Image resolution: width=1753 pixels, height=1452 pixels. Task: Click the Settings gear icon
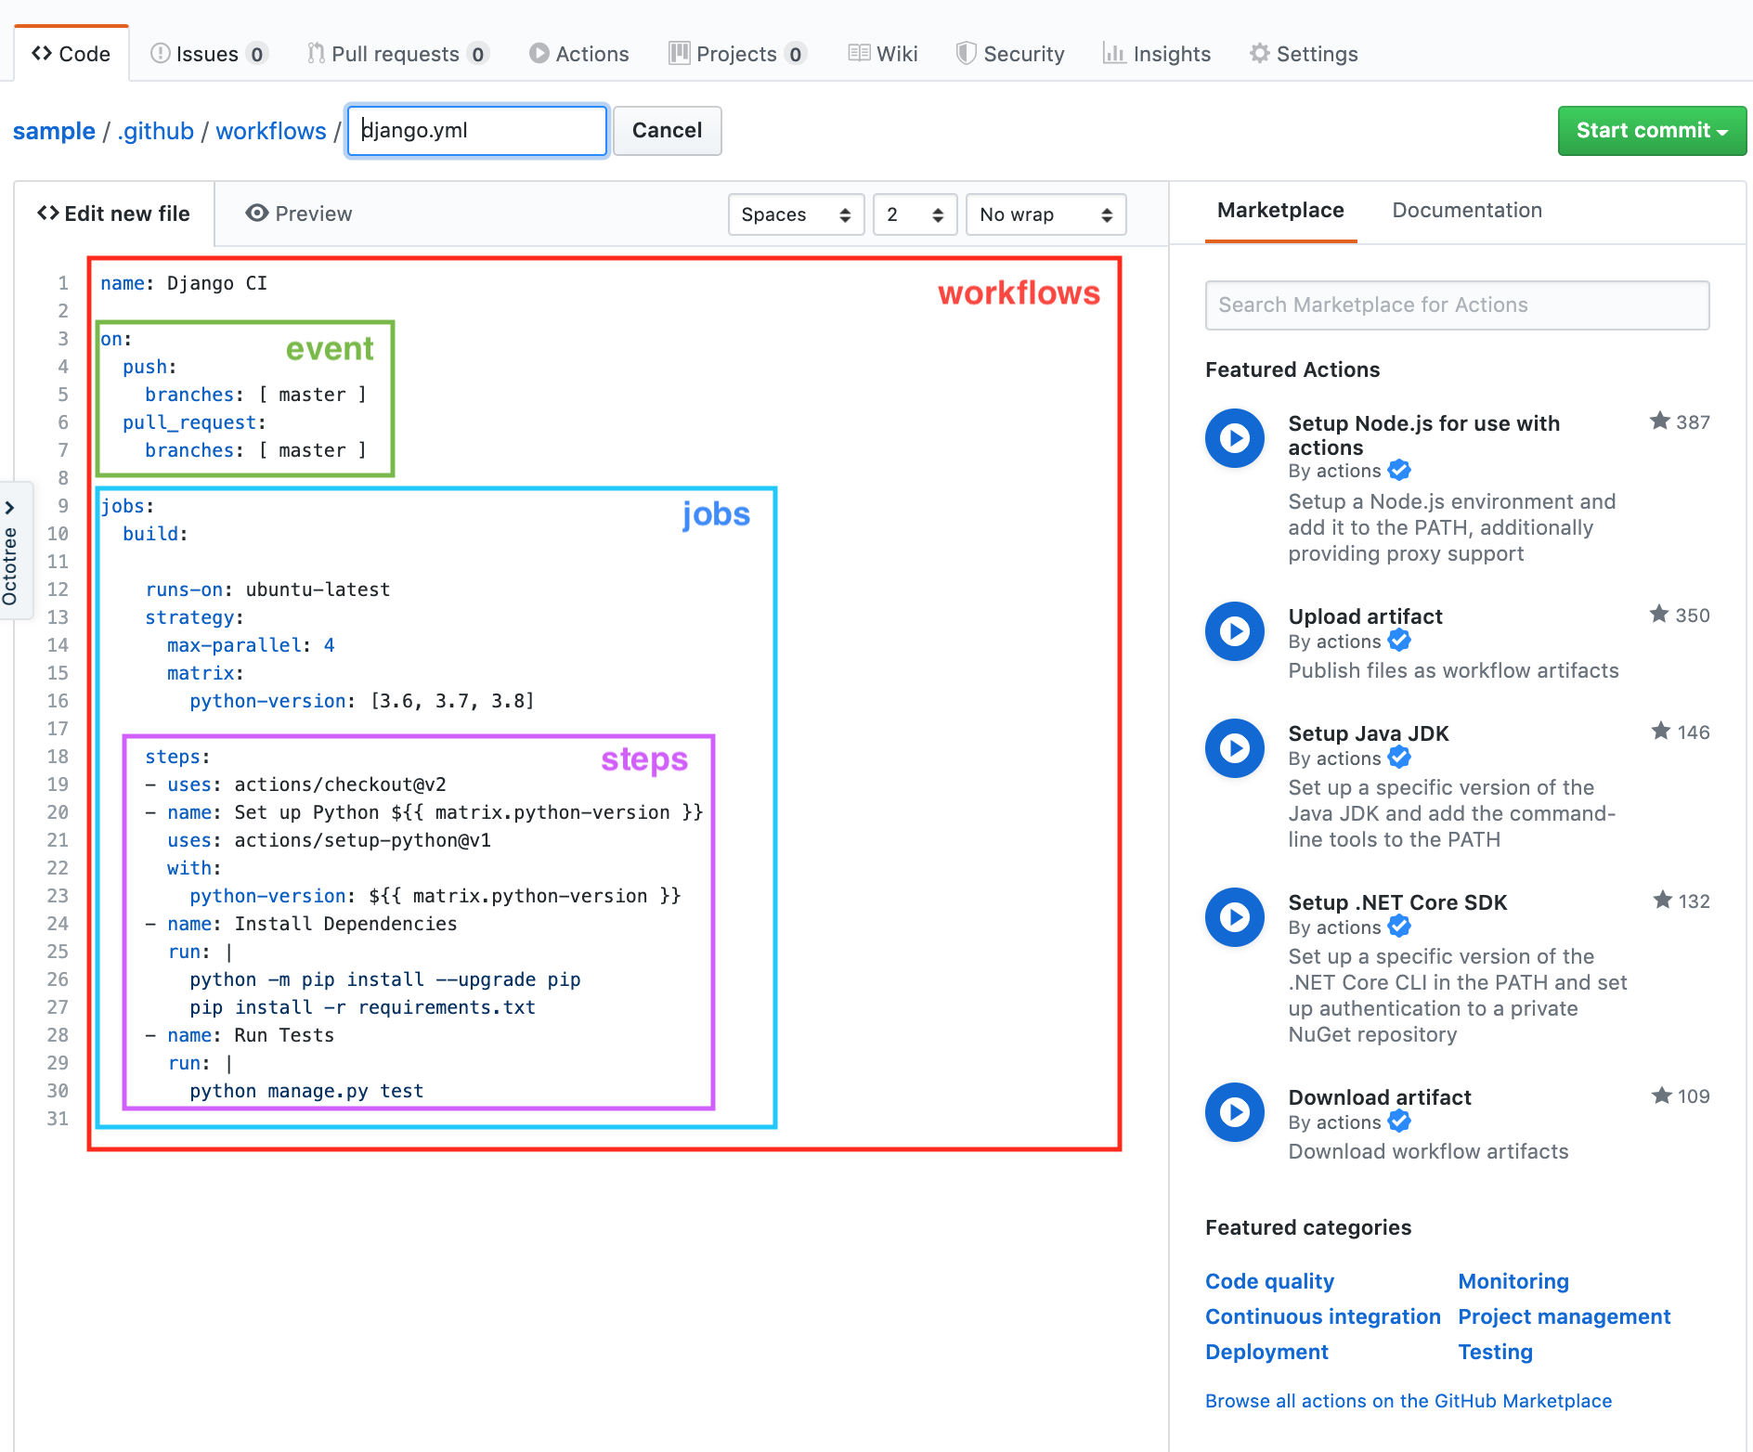point(1260,53)
